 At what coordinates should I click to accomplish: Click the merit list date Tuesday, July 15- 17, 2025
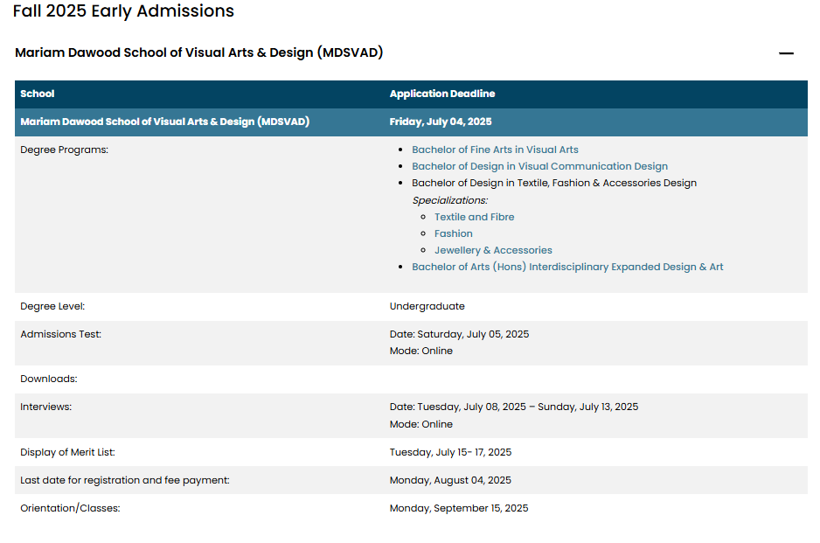(450, 453)
